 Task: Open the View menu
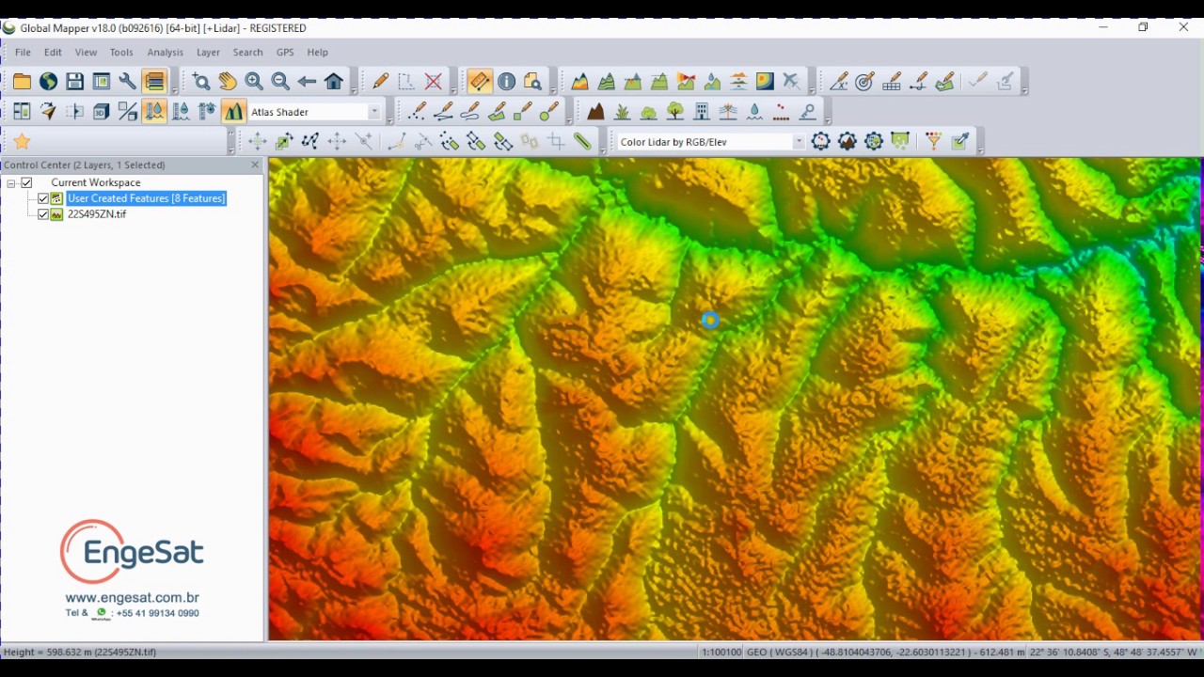tap(86, 53)
